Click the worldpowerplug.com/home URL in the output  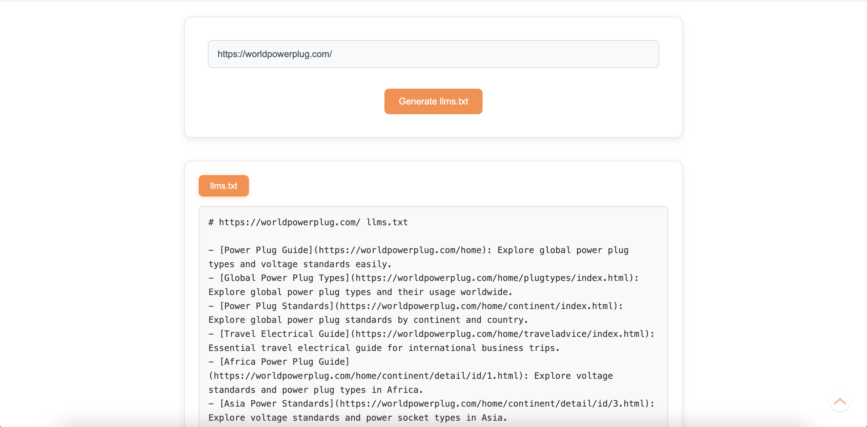click(400, 250)
